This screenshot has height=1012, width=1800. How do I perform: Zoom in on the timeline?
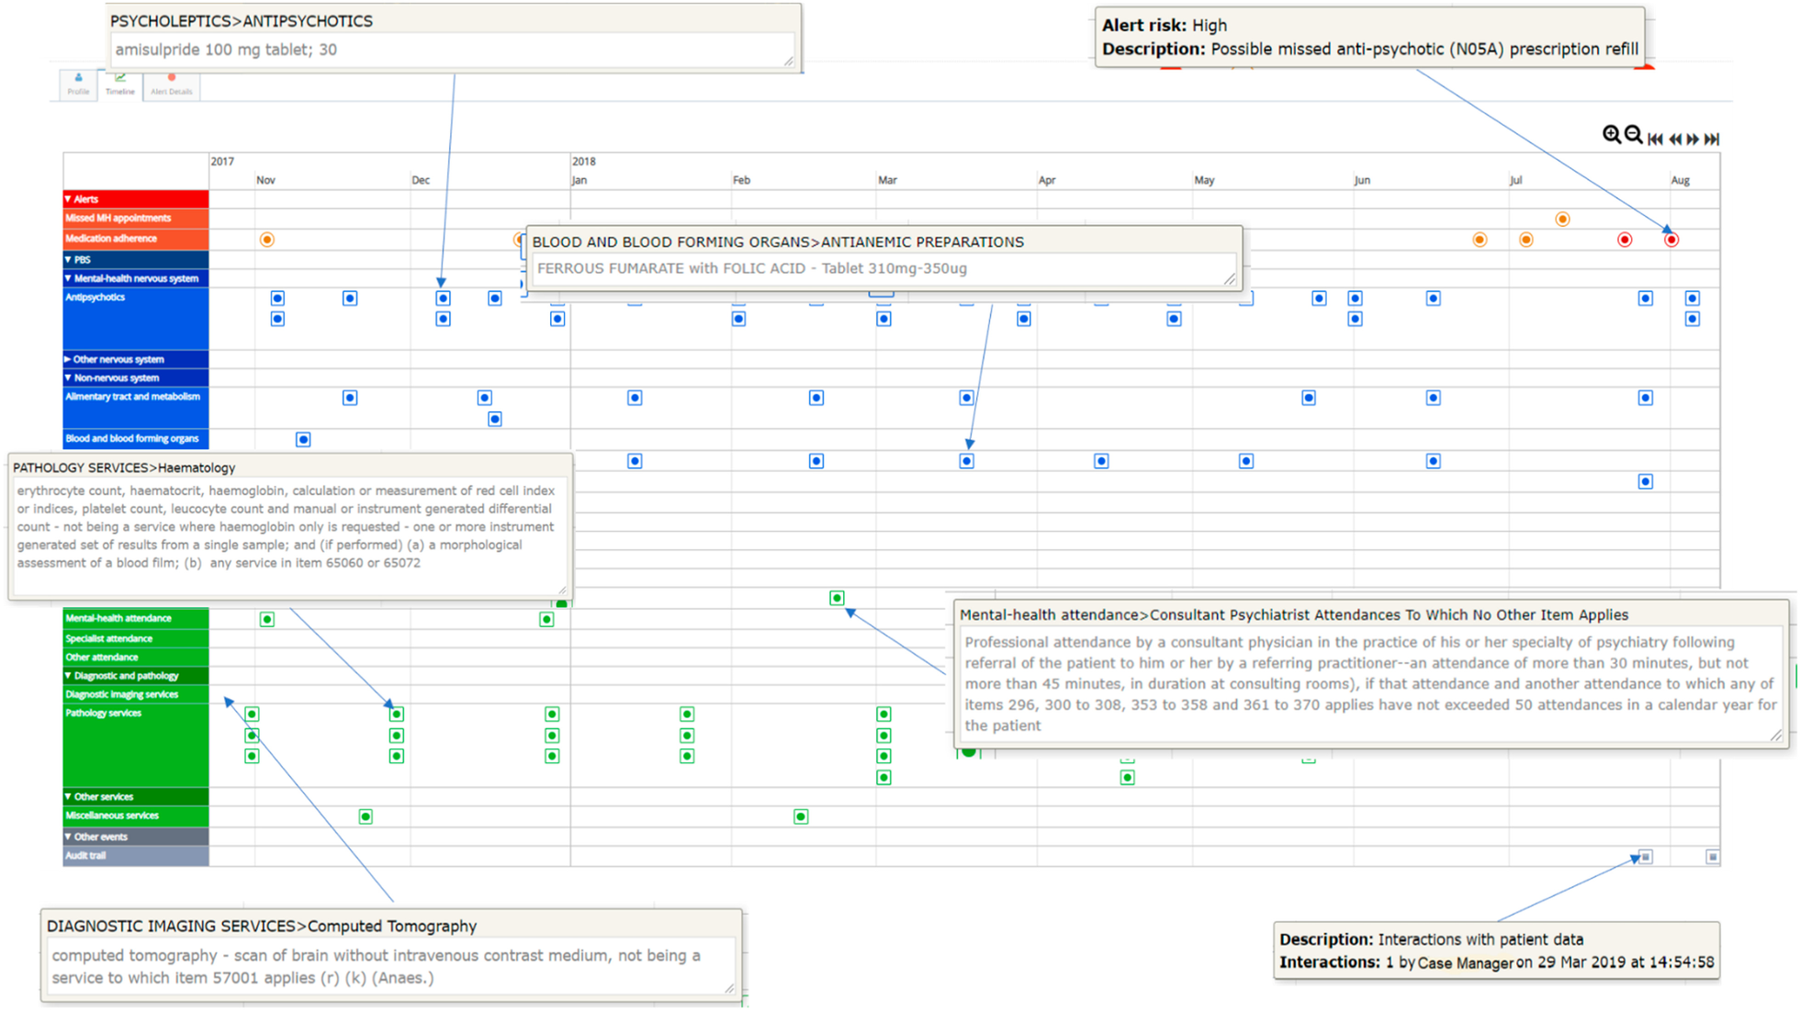click(x=1611, y=135)
